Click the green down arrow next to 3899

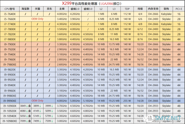click(40, 106)
